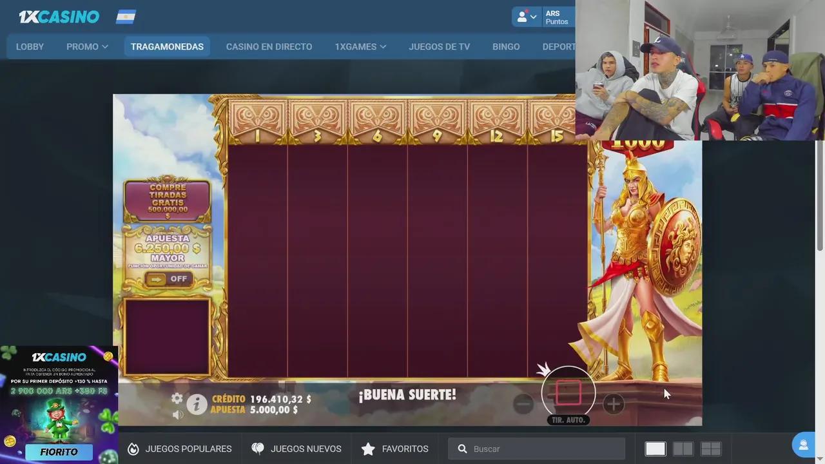Click the 1XCASINO logo
The image size is (825, 464).
(x=59, y=17)
